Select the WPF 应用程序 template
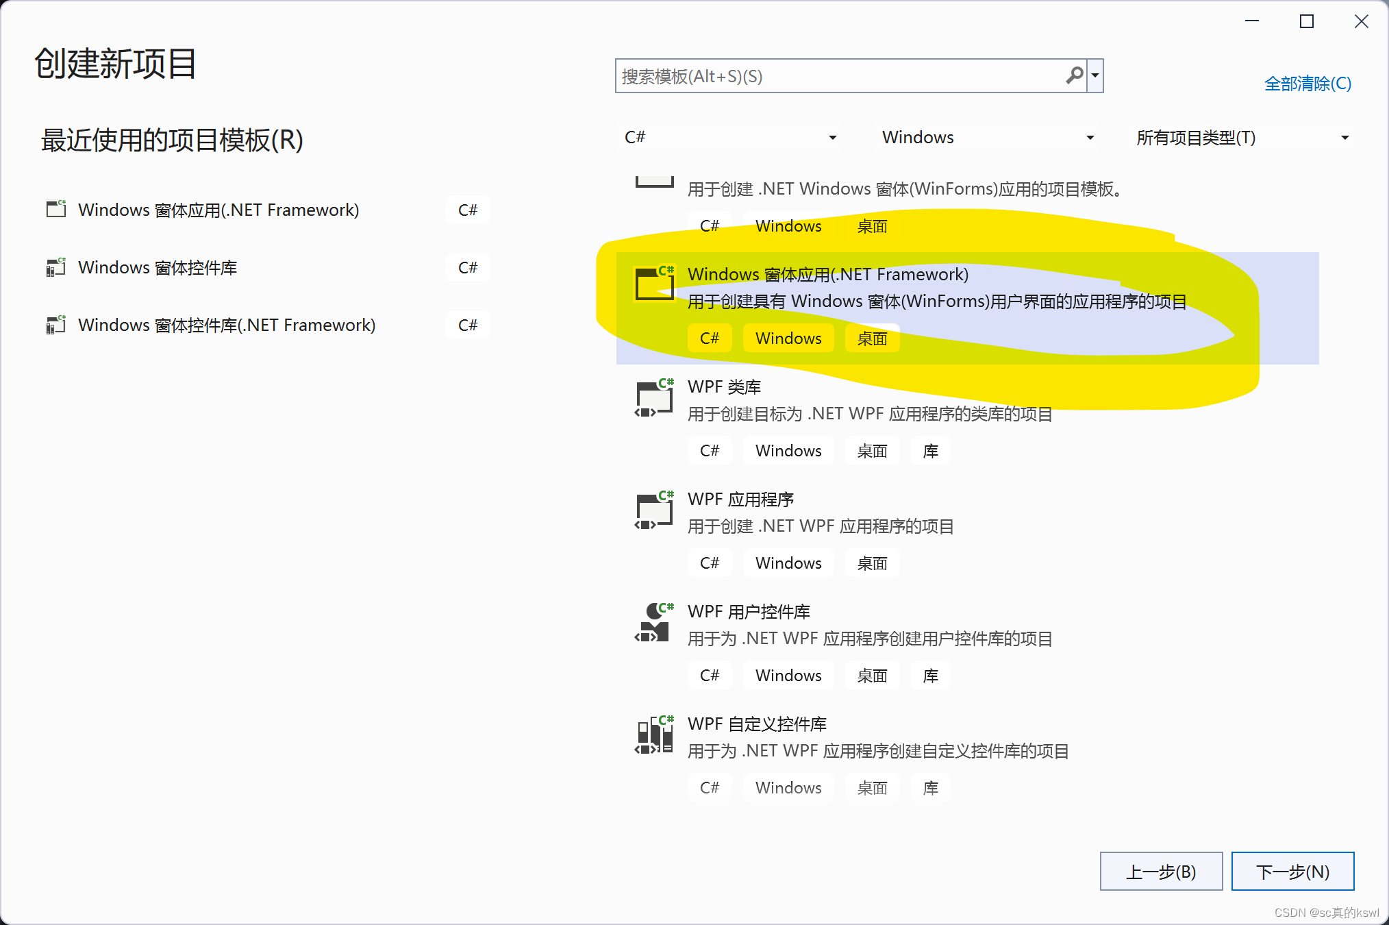 click(x=741, y=500)
